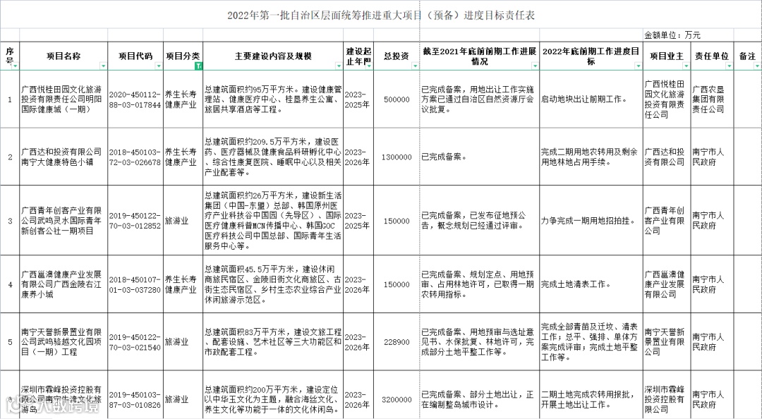762x419 pixels.
Task: Select project code 2018-450107-01-03-037280
Action: pos(135,284)
